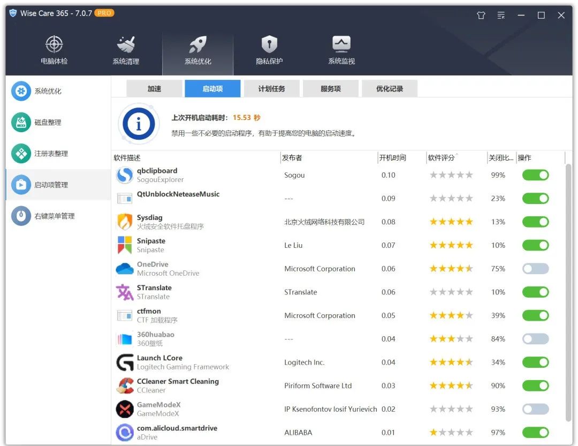
Task: Click the OneDrive cloud icon
Action: [125, 269]
